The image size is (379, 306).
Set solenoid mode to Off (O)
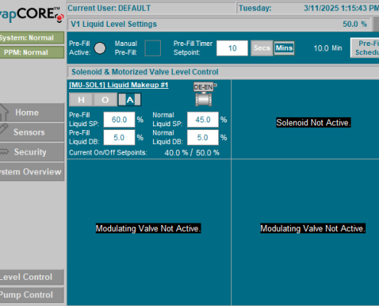(105, 99)
